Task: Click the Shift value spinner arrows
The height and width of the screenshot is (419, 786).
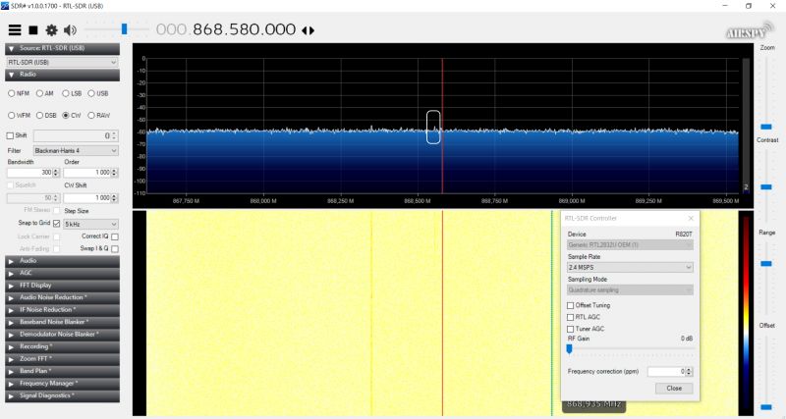Action: [114, 135]
